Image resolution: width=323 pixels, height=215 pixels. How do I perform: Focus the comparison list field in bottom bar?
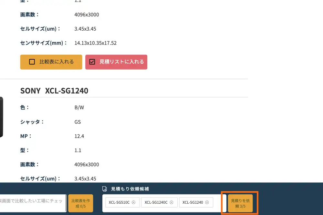pos(32,201)
